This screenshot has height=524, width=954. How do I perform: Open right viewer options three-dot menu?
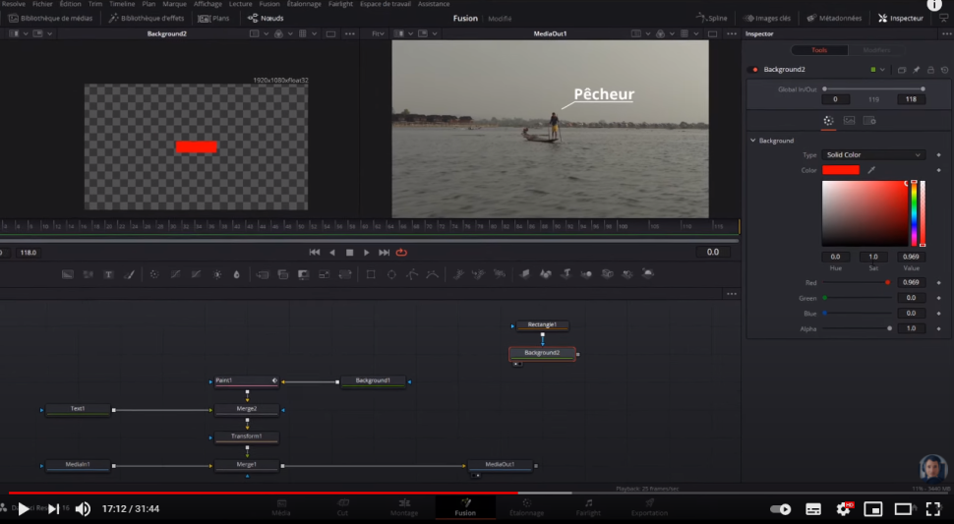pyautogui.click(x=732, y=33)
